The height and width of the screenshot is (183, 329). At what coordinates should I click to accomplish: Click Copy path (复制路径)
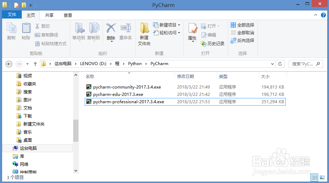coord(46,35)
